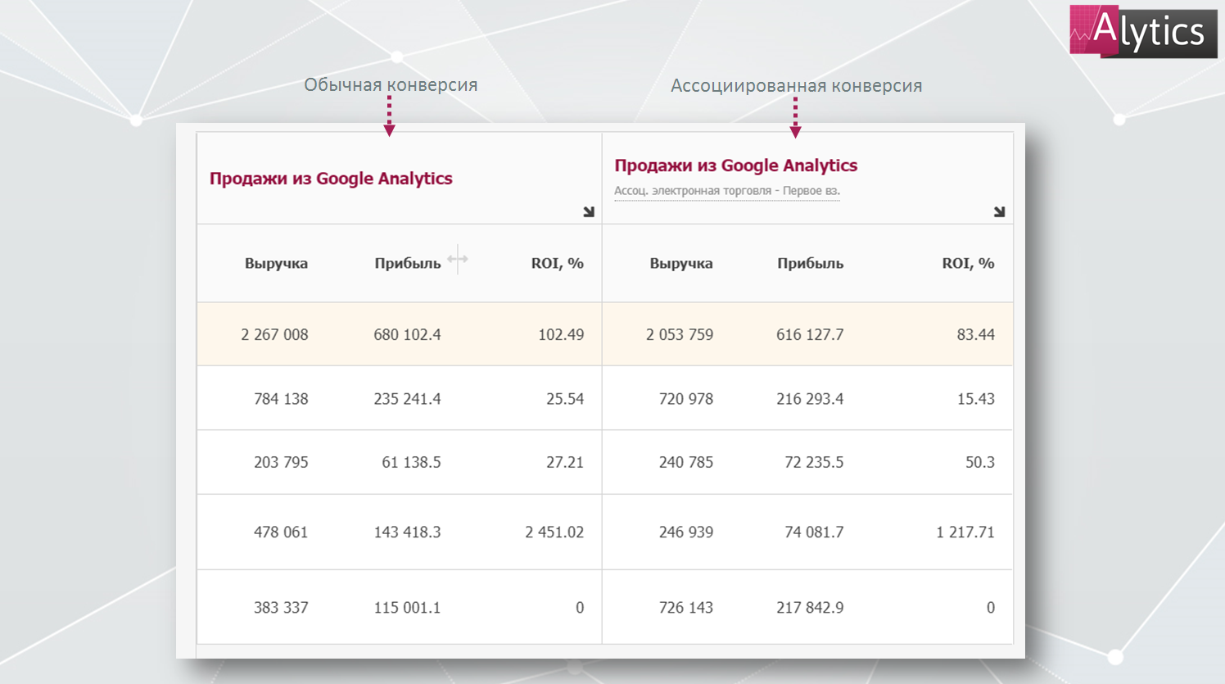Viewport: 1225px width, 684px height.
Task: Sort by 'ROI, %' column heading 83.44
Action: pos(969,264)
